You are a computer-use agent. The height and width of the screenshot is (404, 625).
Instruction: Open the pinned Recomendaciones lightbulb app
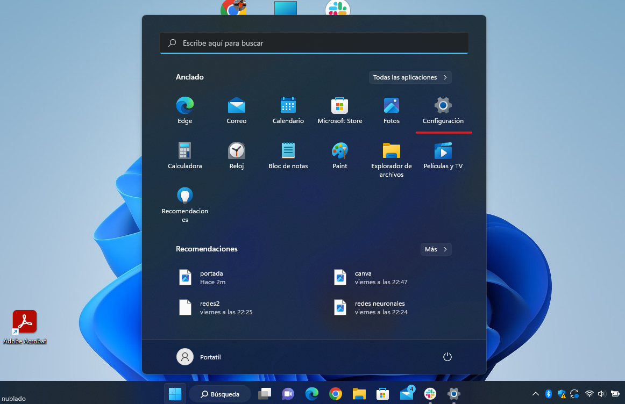click(x=185, y=204)
